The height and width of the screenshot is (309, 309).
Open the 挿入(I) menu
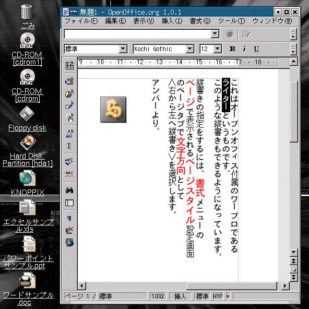(x=172, y=21)
